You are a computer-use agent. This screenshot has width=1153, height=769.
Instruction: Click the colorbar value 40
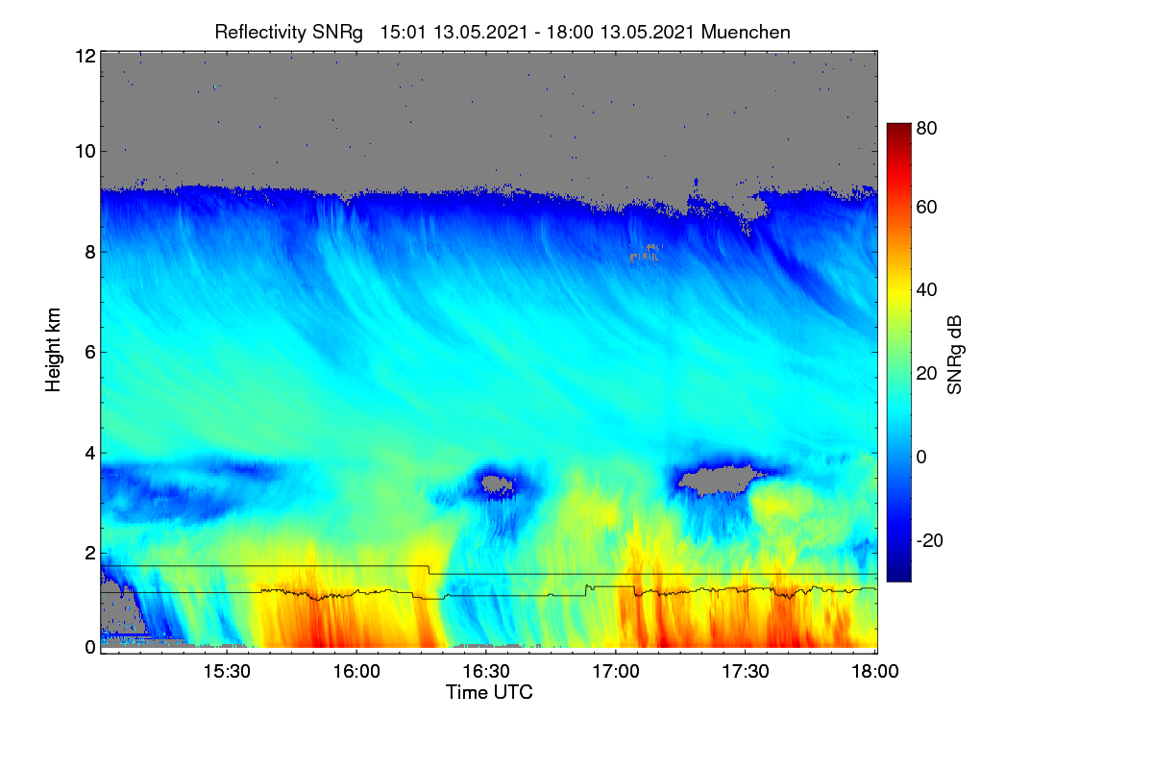click(927, 289)
